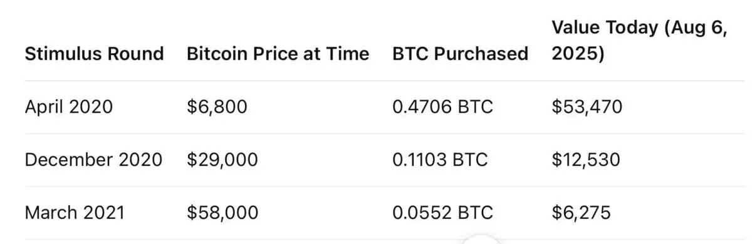Click the December 2020 cell

pyautogui.click(x=93, y=160)
